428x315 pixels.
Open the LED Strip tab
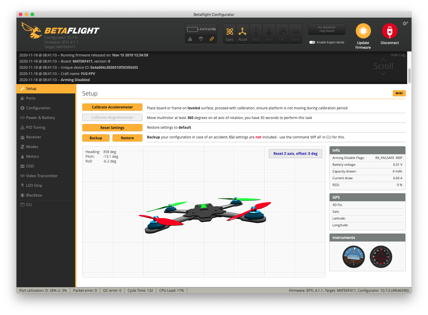click(46, 185)
